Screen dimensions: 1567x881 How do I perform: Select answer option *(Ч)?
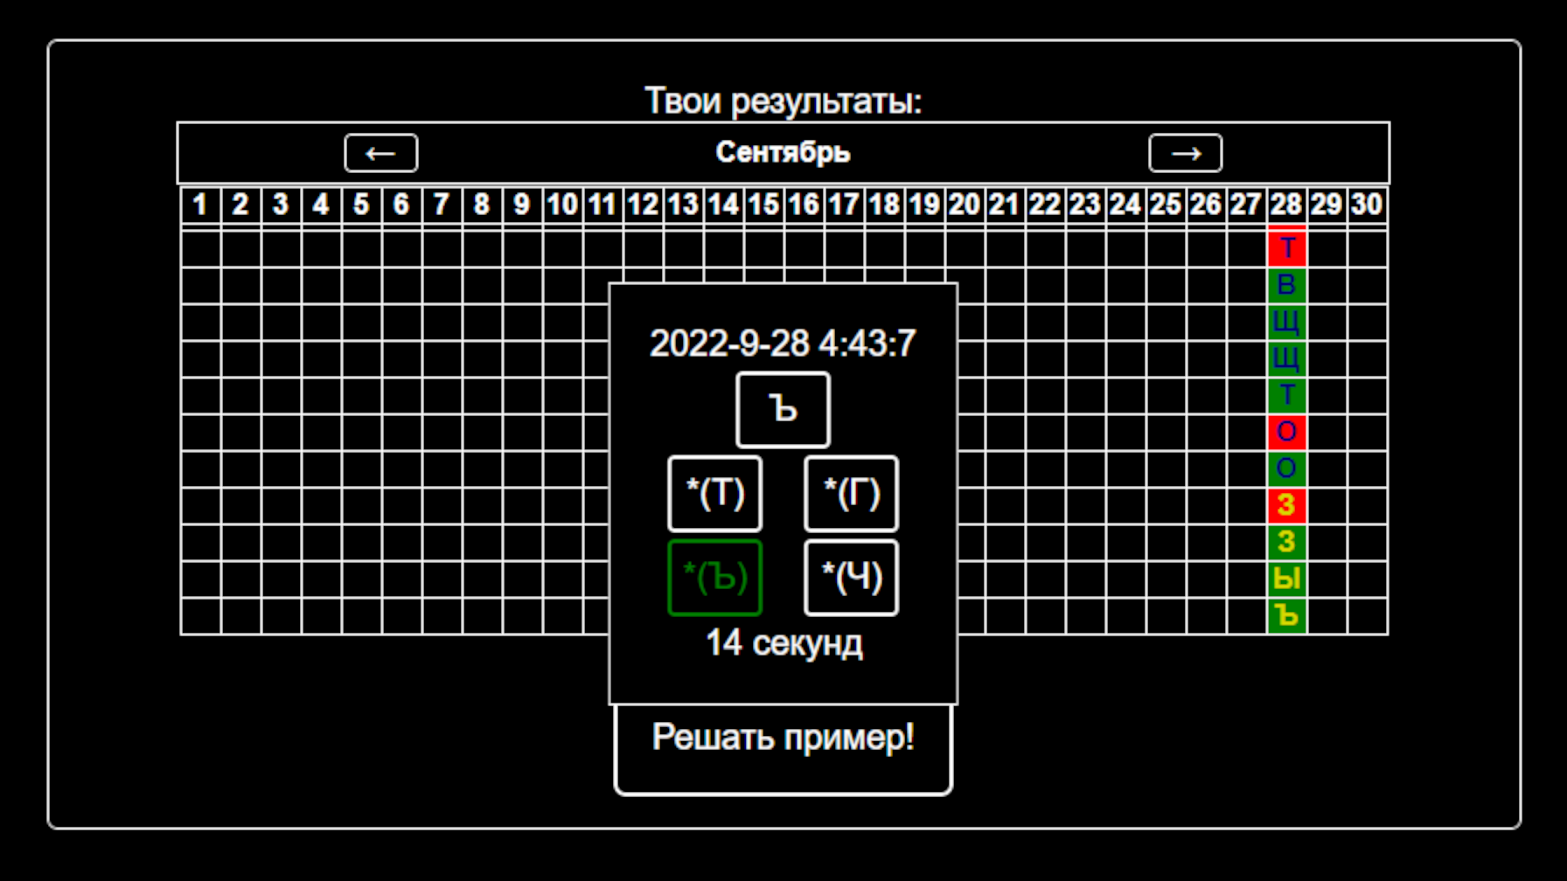point(850,577)
